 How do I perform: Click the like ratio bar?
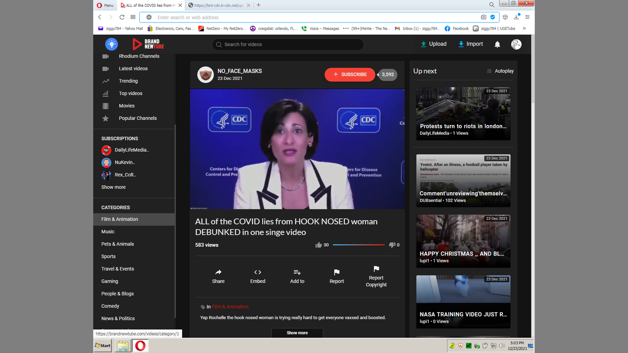359,245
